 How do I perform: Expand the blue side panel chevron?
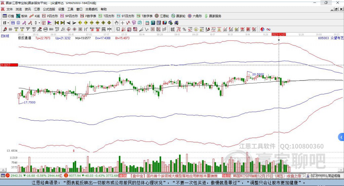(341, 137)
